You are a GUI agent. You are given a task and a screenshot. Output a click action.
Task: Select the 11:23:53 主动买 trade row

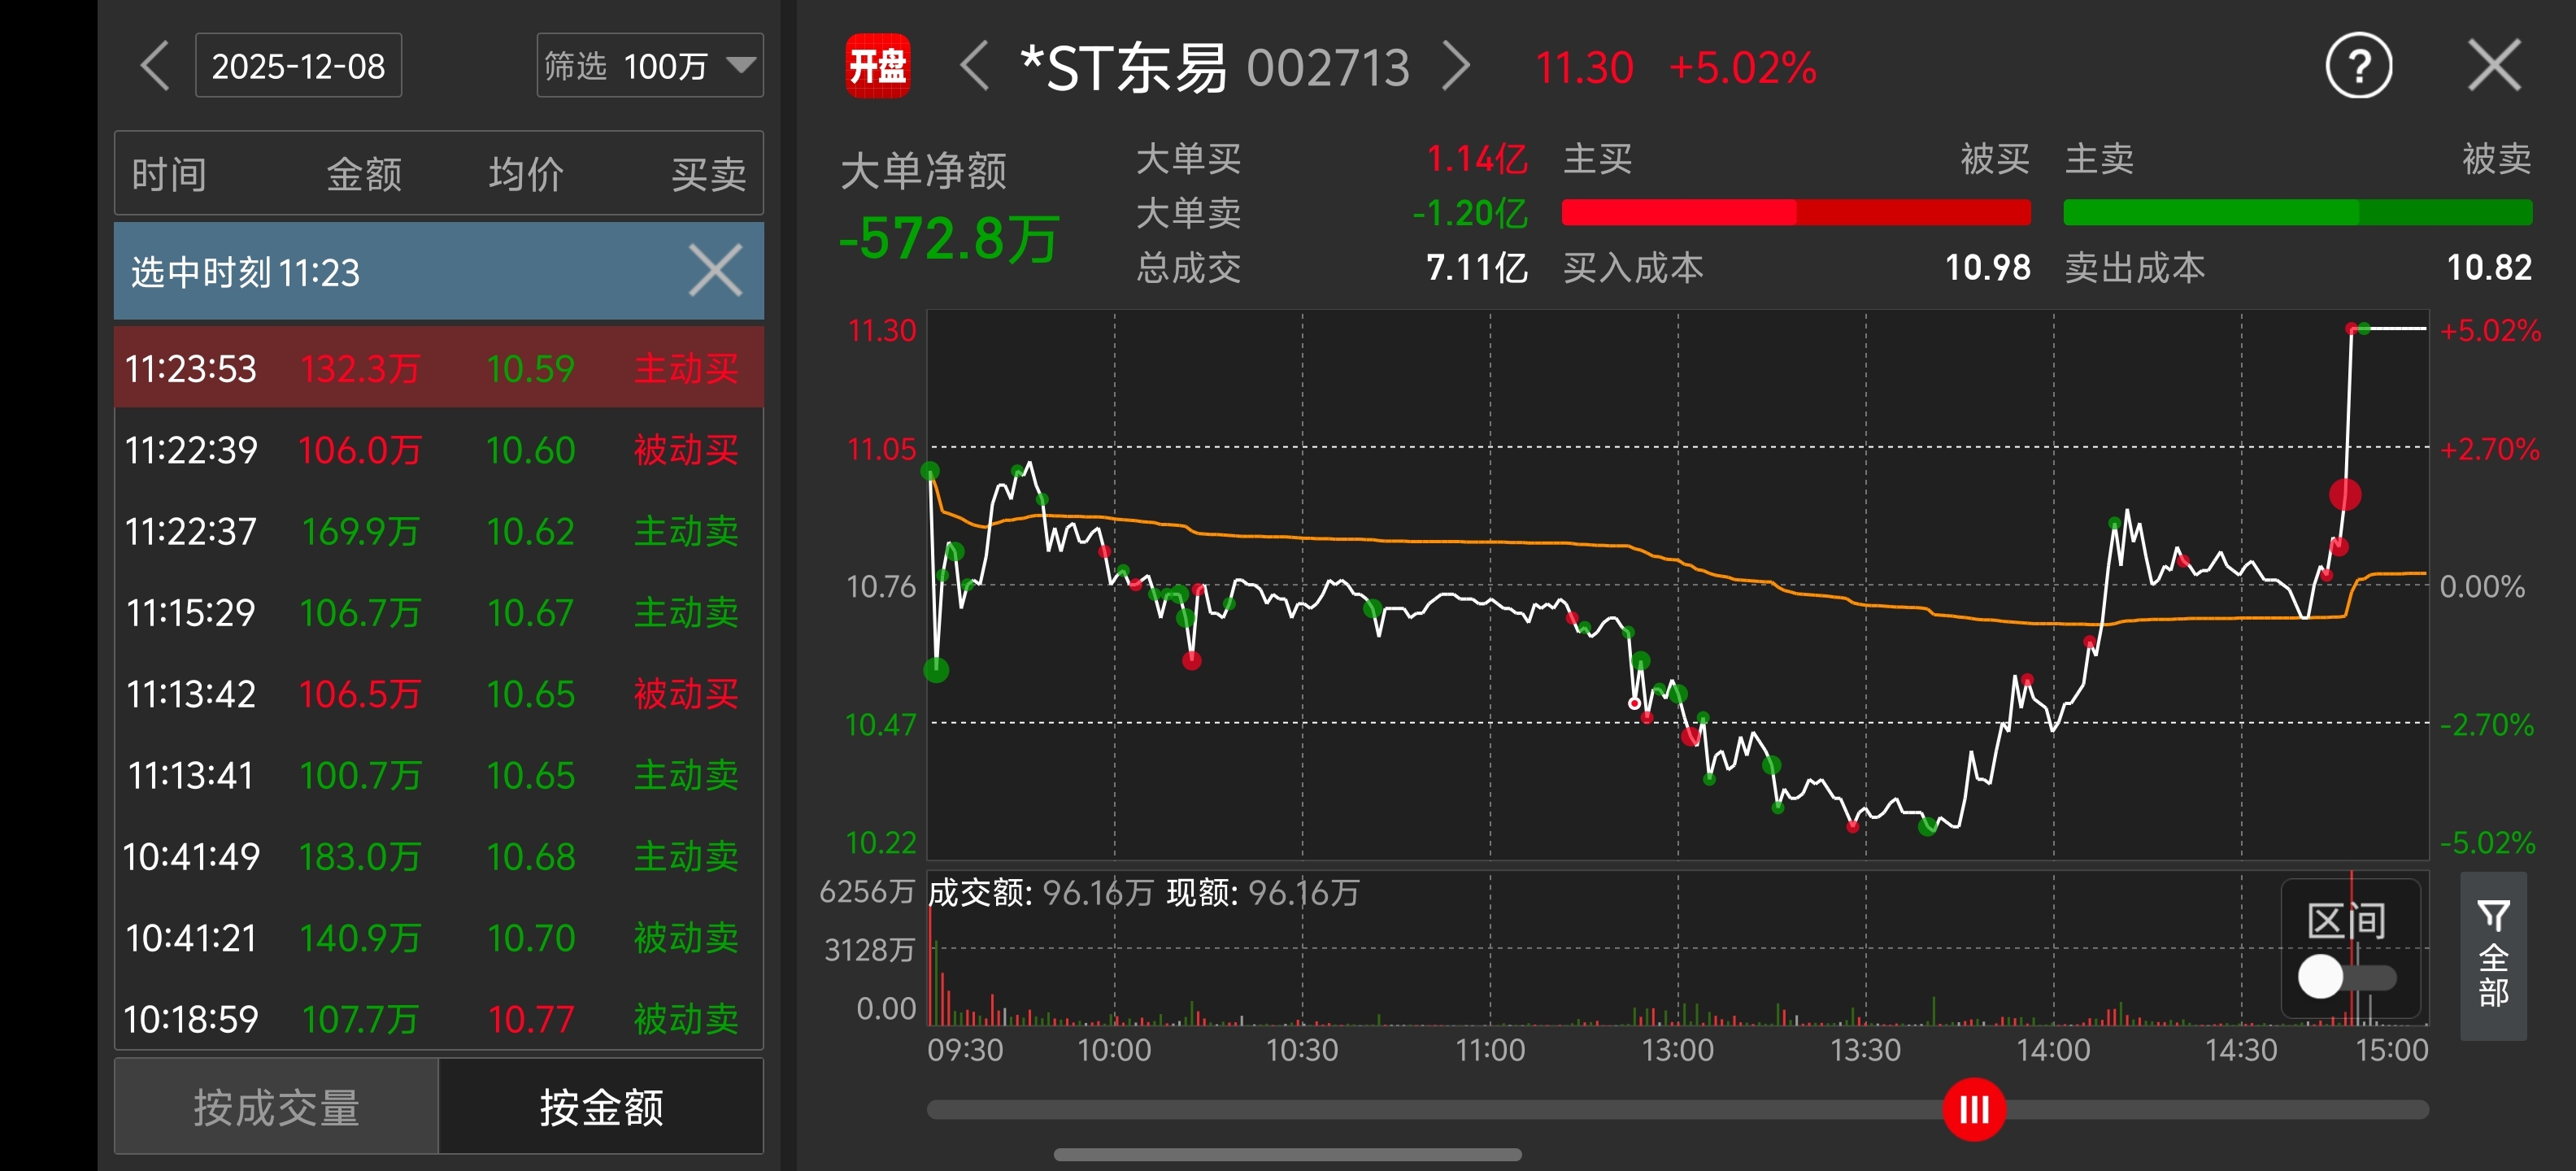pyautogui.click(x=438, y=368)
